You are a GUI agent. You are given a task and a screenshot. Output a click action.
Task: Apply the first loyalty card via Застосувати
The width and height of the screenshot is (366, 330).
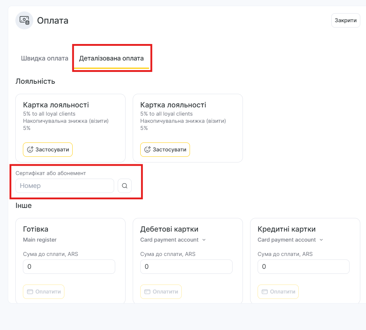(48, 150)
